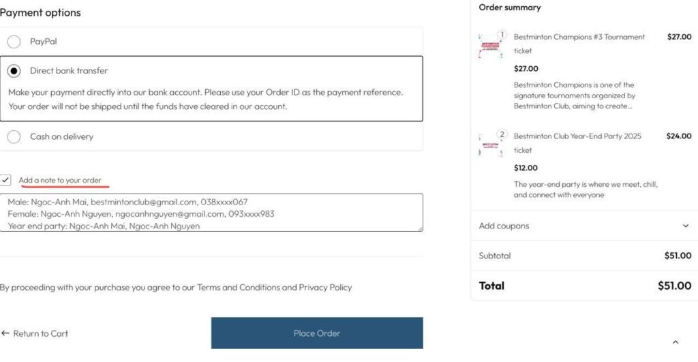This screenshot has height=362, width=698.
Task: Click the quantity badge on Champions ticket
Action: (502, 35)
